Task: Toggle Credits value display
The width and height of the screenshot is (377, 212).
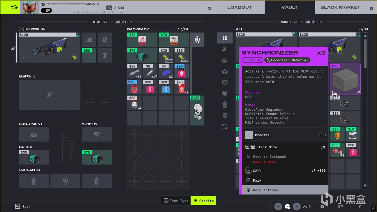Action: [x=203, y=201]
